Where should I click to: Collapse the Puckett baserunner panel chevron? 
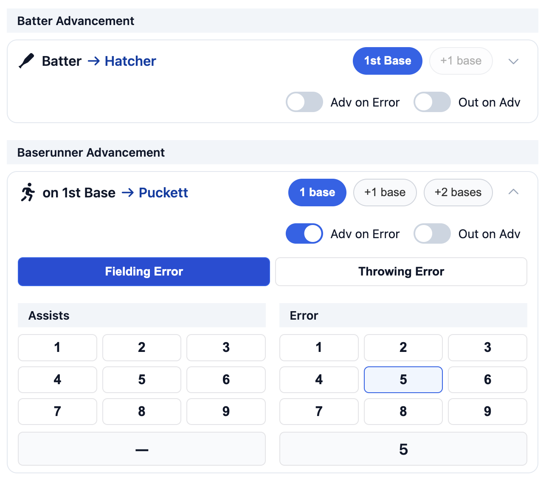pyautogui.click(x=513, y=192)
